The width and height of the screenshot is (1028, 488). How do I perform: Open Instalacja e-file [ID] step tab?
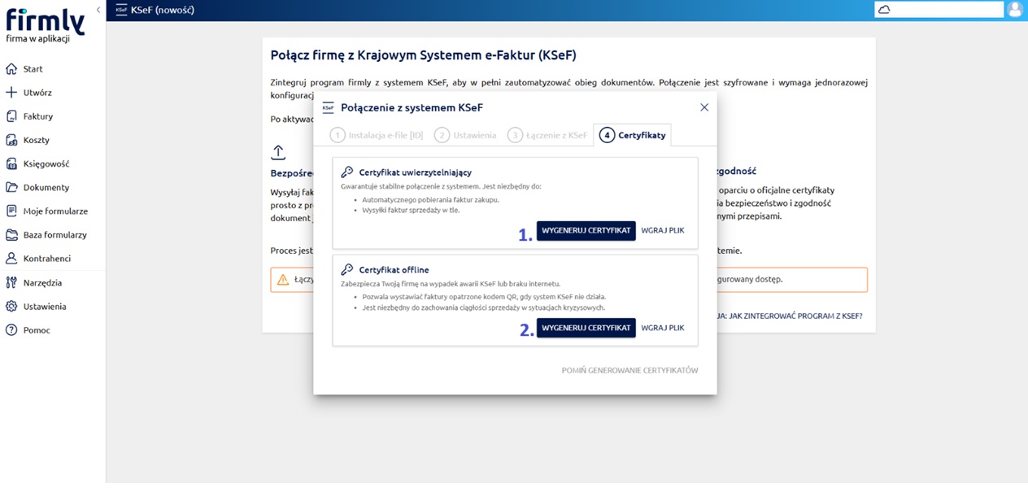[377, 135]
